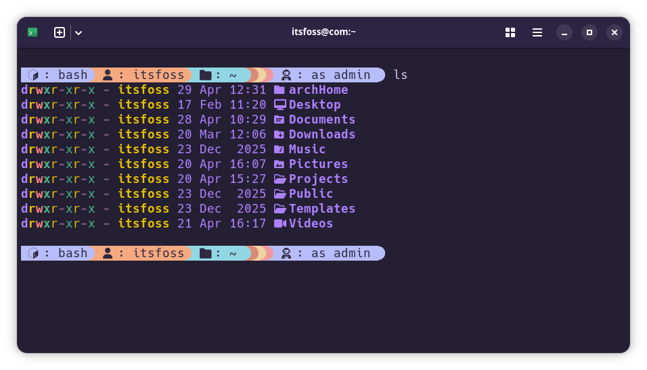Viewport: 647px width, 370px height.
Task: Click the Pictures folder icon
Action: pyautogui.click(x=280, y=164)
